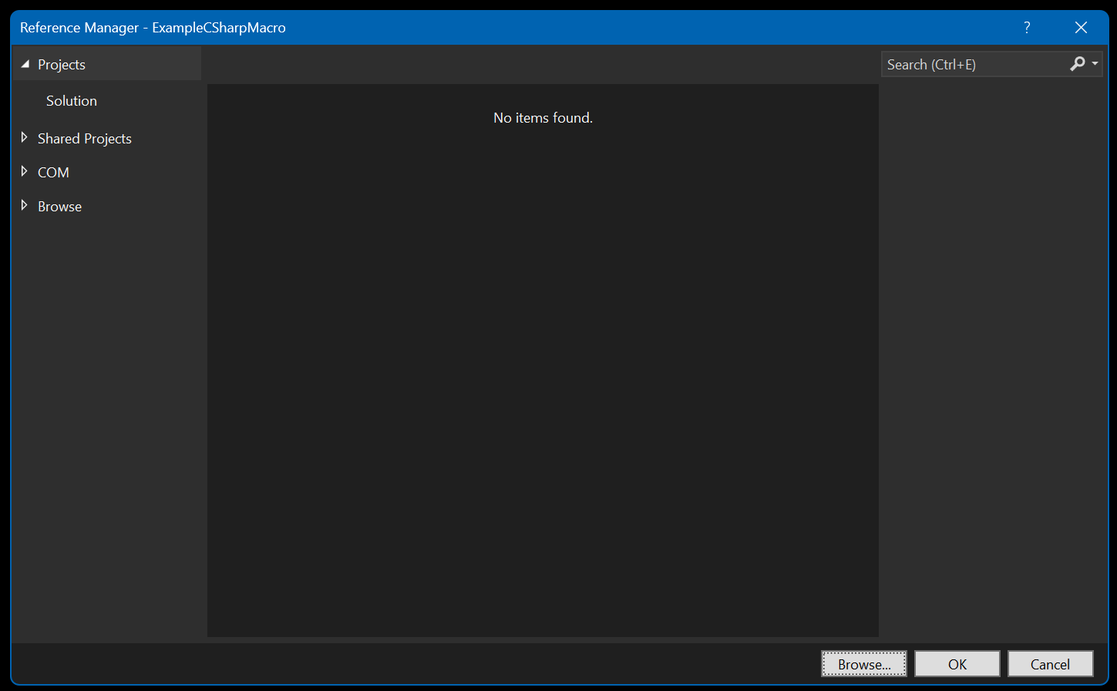Viewport: 1117px width, 691px height.
Task: Open the search options dropdown arrow
Action: point(1095,63)
